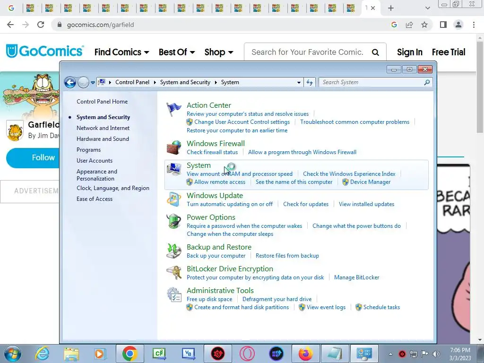The height and width of the screenshot is (363, 484).
Task: Open a new Chrome tab
Action: tap(391, 8)
